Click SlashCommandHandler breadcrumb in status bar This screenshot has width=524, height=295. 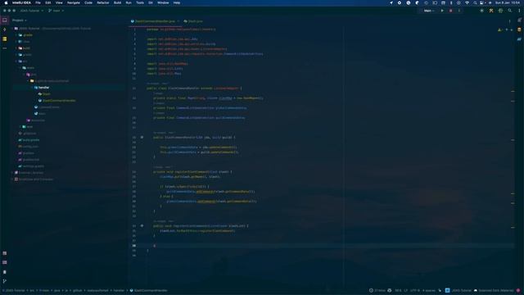click(x=149, y=290)
